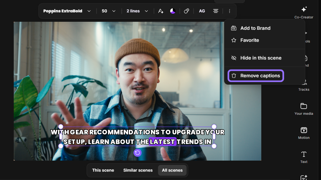Click the bottom-left caption resize handle

(x=61, y=146)
